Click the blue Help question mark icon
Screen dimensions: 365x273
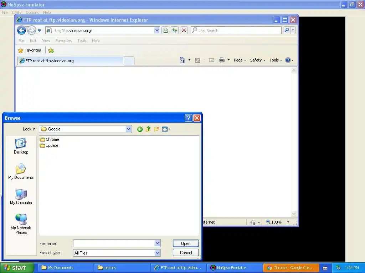pyautogui.click(x=288, y=60)
